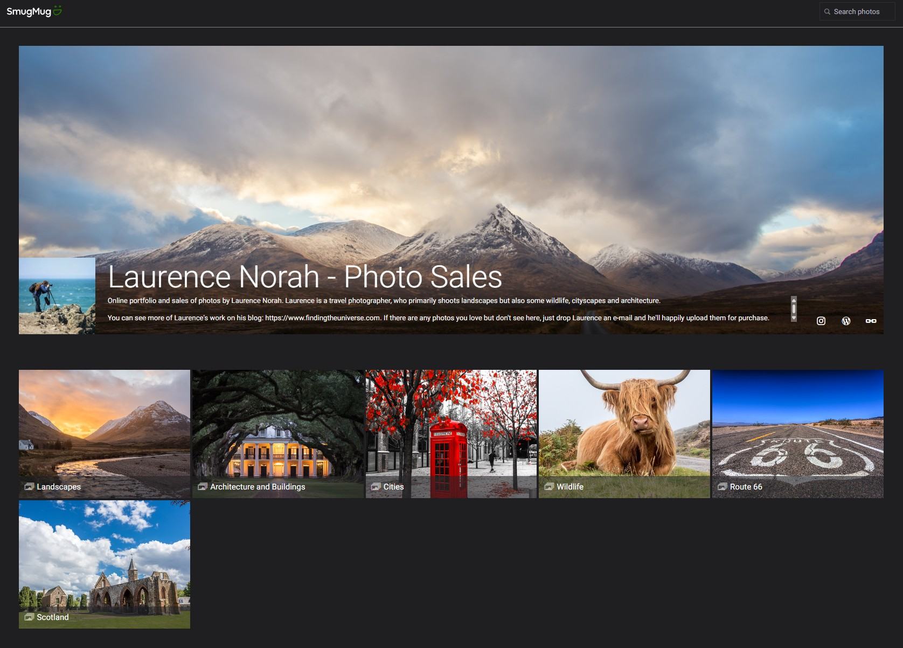Click the magnifying glass search icon
The width and height of the screenshot is (903, 648).
pos(827,11)
